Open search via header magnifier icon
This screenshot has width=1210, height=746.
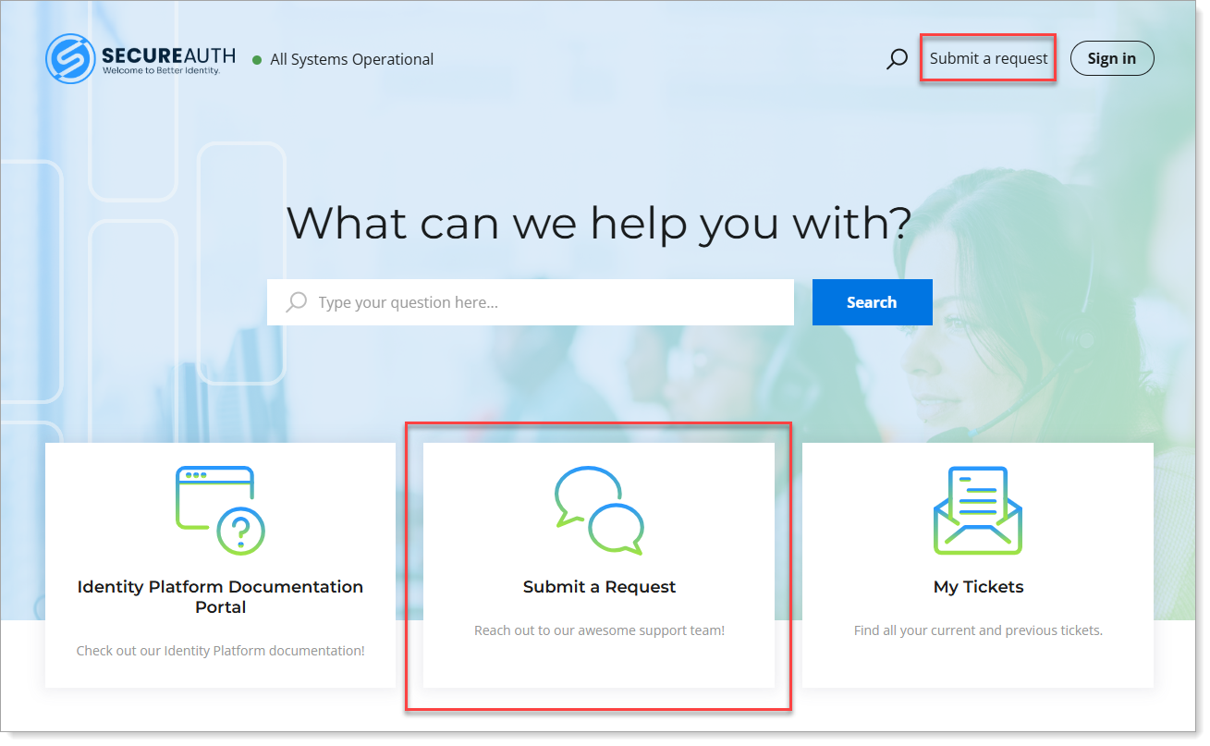(897, 59)
